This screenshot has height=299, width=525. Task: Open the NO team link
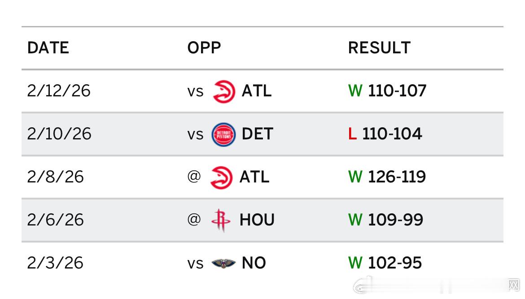254,263
